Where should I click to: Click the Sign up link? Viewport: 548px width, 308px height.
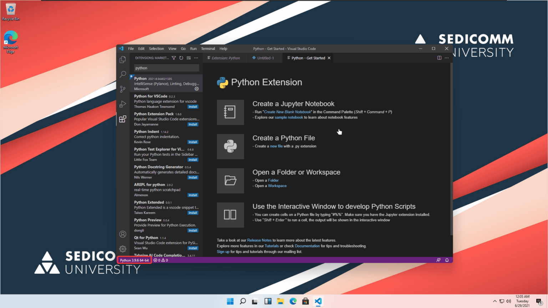tap(223, 252)
